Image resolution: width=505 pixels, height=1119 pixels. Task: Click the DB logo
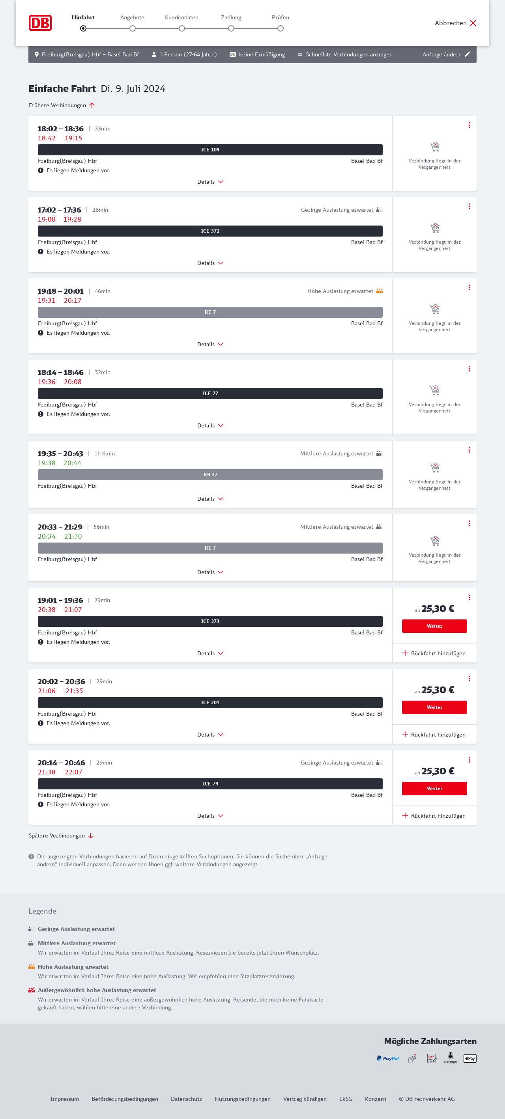point(40,23)
